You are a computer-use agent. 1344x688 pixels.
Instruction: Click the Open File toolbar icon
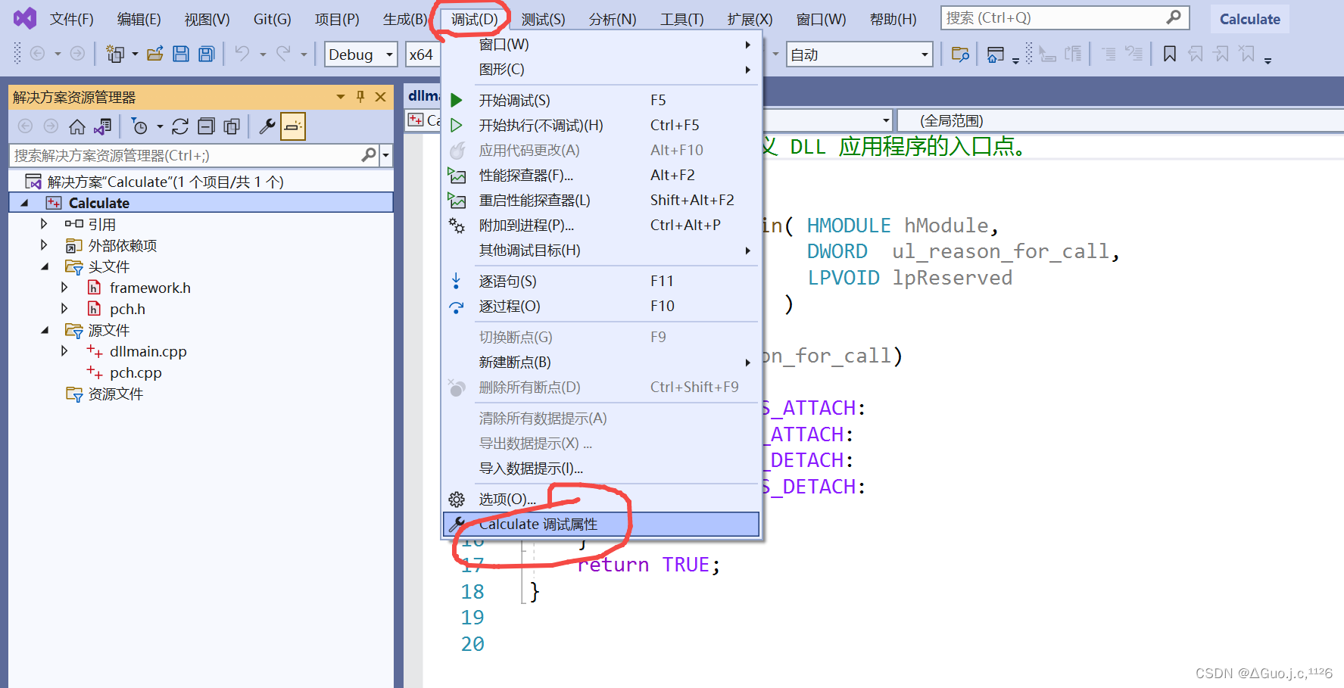155,54
